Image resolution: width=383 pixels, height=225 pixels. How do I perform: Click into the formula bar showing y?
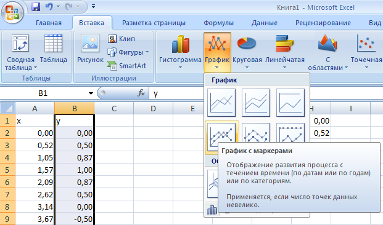266,93
